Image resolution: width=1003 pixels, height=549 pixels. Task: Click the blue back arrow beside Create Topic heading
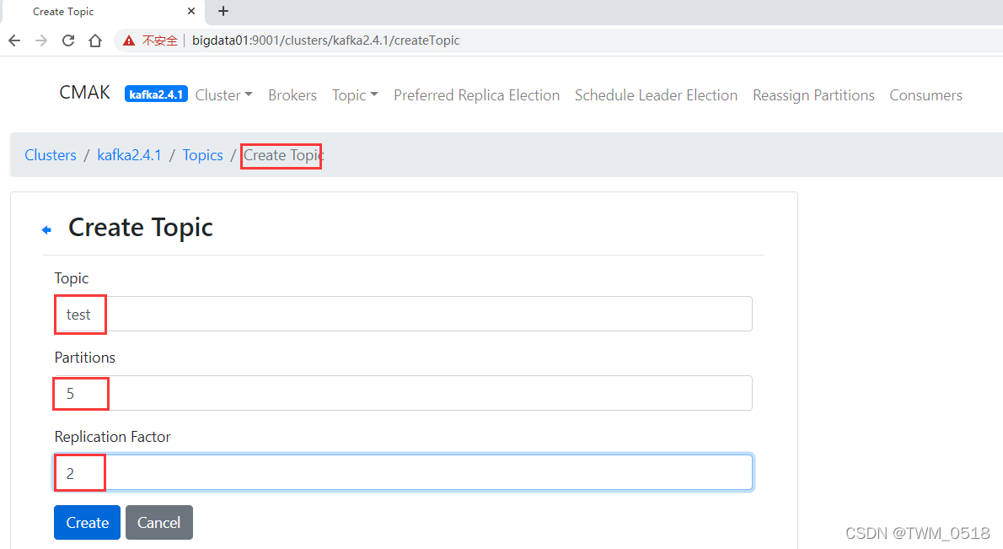point(46,229)
